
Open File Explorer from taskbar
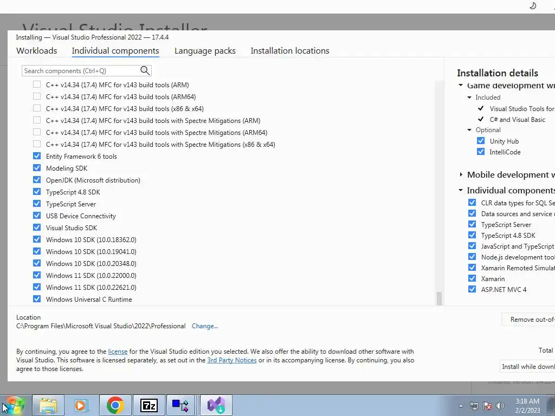point(48,405)
